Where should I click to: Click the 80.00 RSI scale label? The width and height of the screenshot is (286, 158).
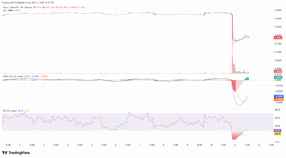click(277, 110)
